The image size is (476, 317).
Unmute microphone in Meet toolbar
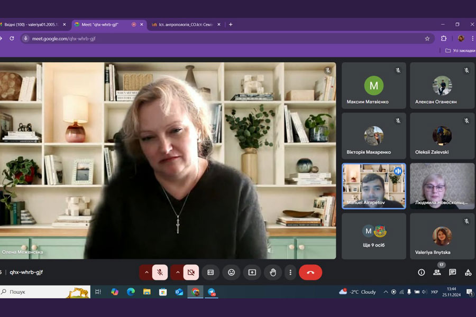tap(160, 273)
